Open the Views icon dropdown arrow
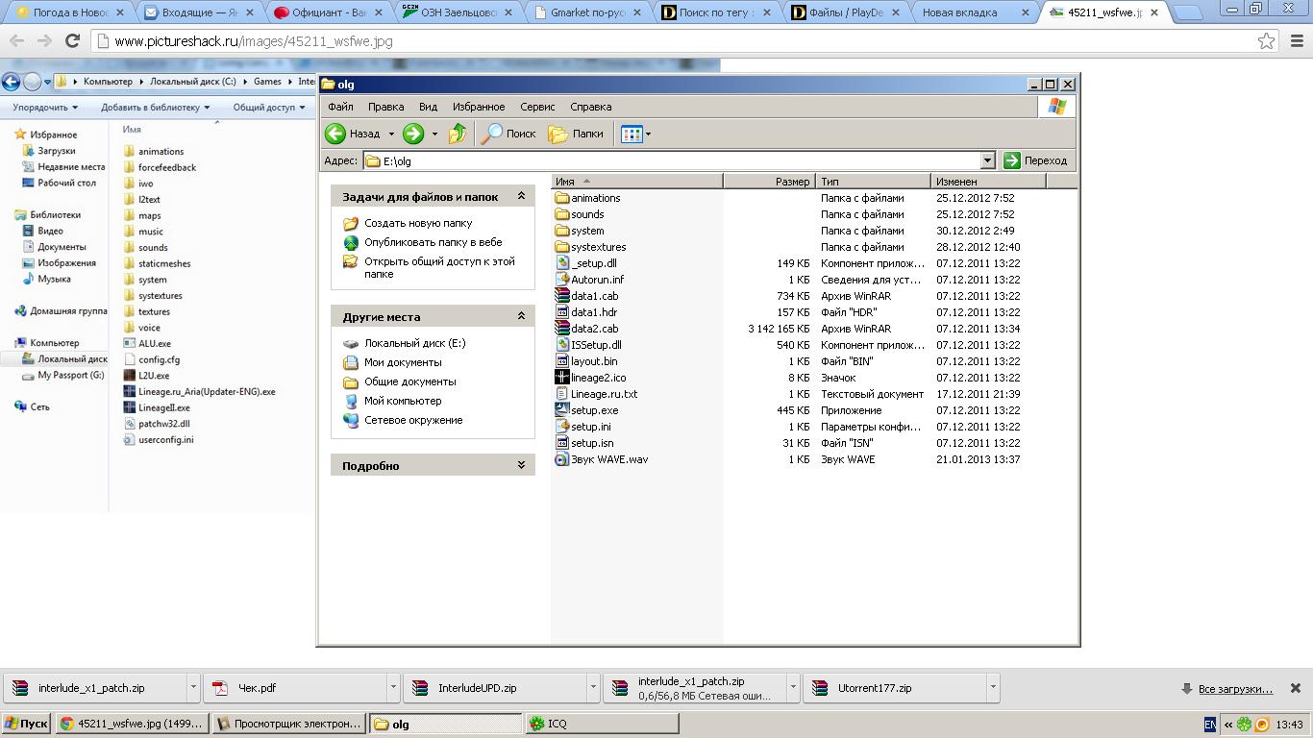 click(649, 134)
